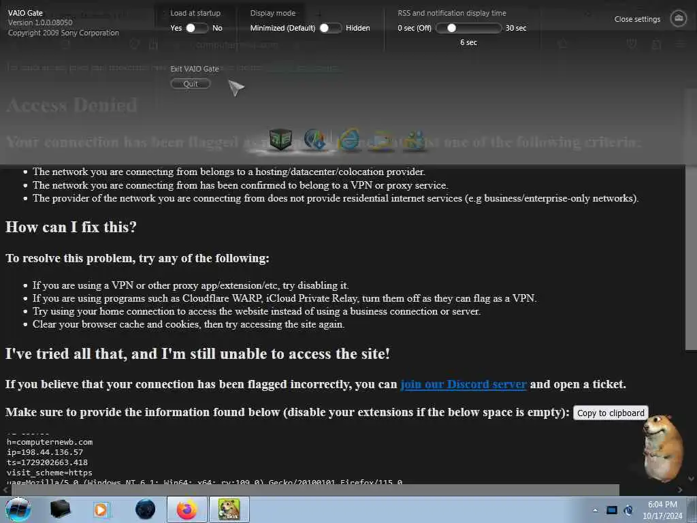Click the 'Minimized (Default)' label
Screen dimensions: 697x523
282,28
